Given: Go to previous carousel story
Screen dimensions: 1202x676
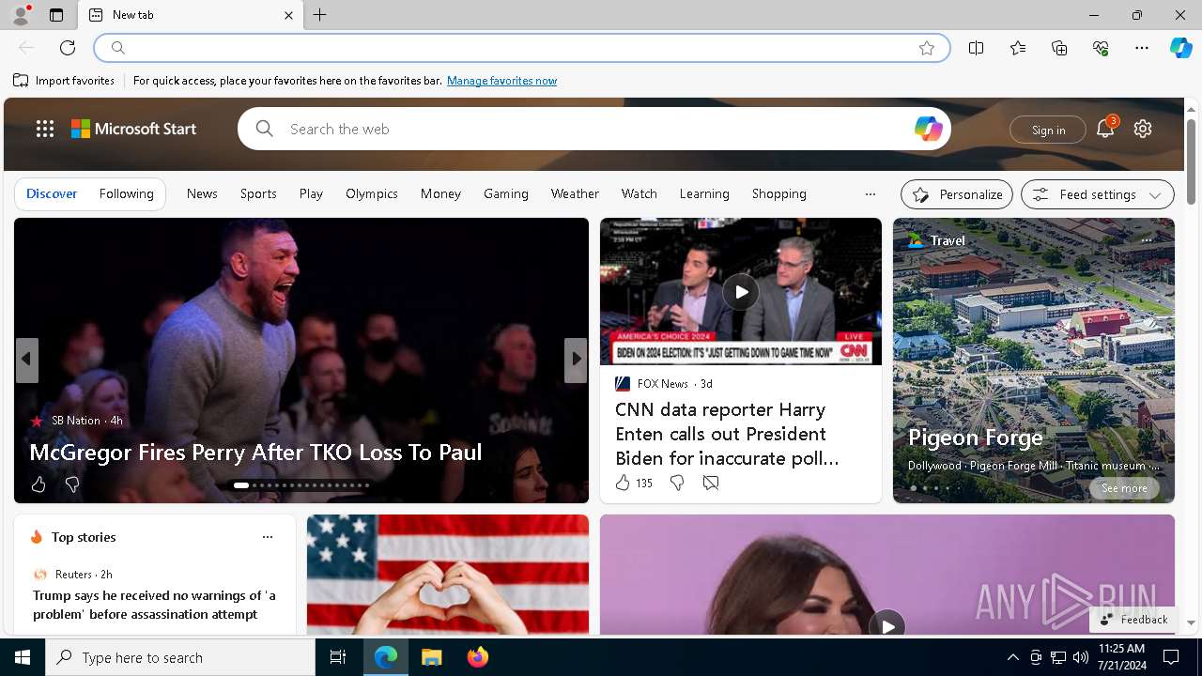Looking at the screenshot, I should click(x=26, y=359).
